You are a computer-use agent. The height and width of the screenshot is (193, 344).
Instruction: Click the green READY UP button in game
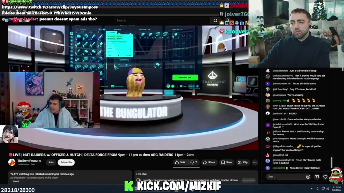pyautogui.click(x=185, y=77)
